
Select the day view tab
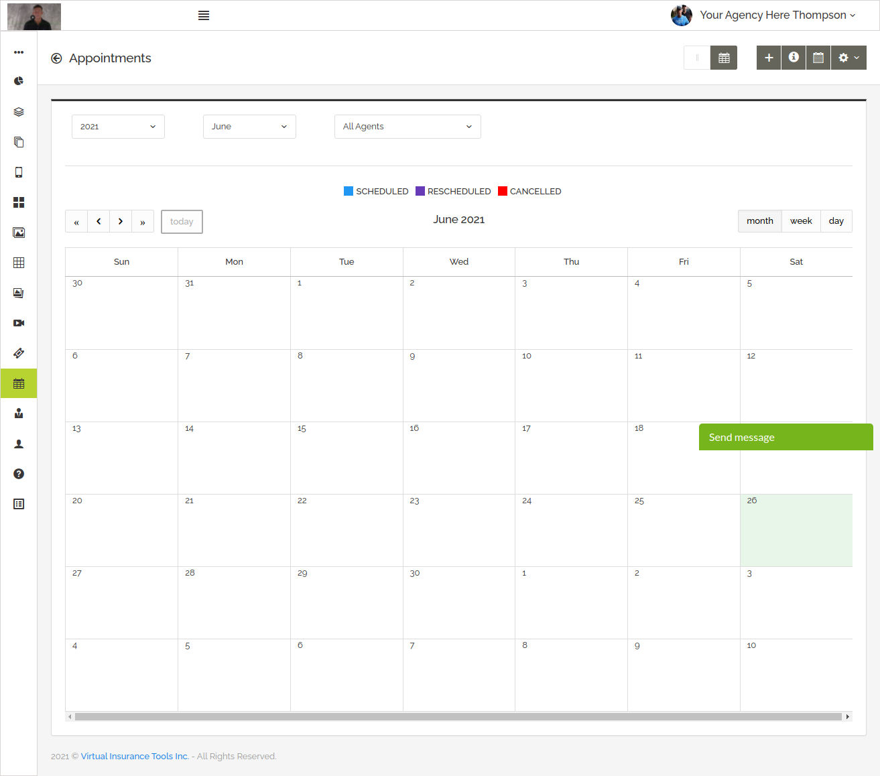click(x=836, y=221)
